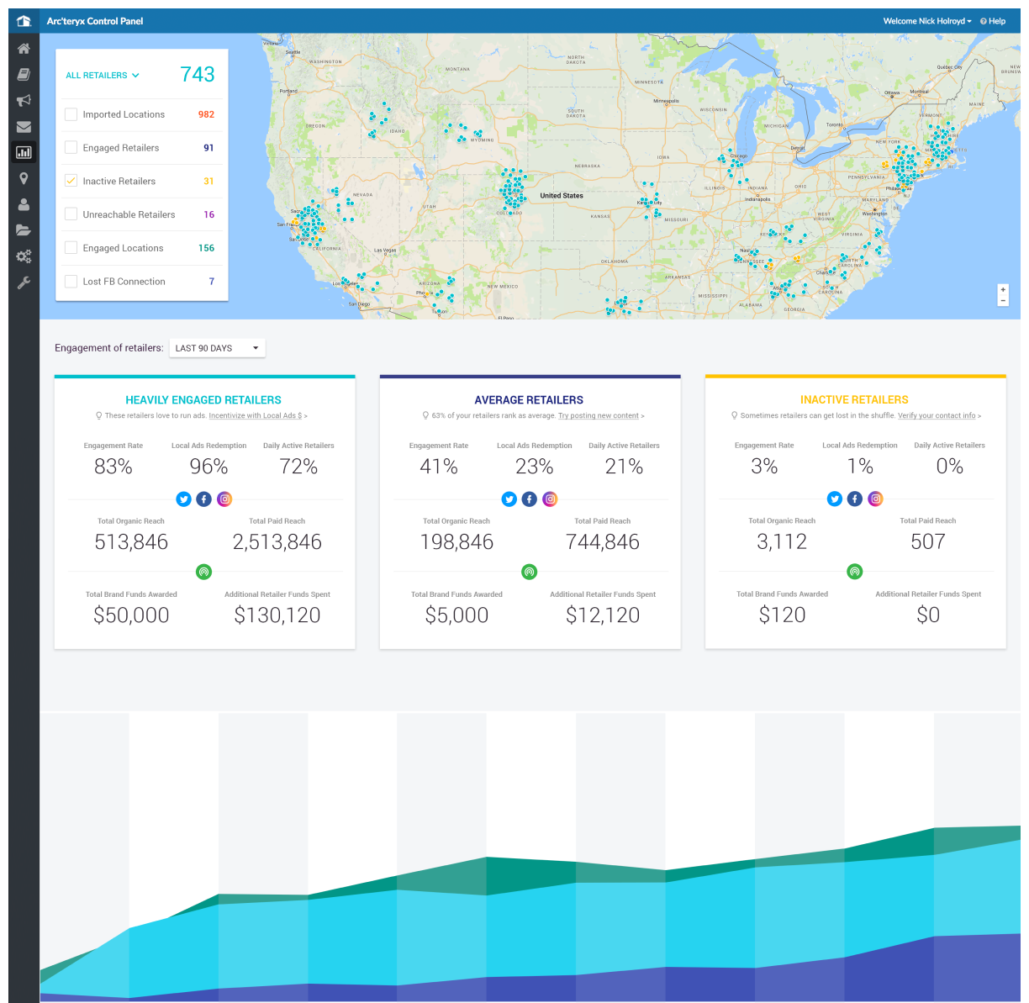Open the map pin locations sidebar icon
Screen dimensions: 1029x1003
24,178
